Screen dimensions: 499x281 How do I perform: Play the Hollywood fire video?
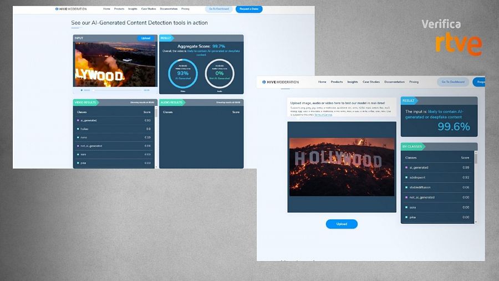(82, 90)
